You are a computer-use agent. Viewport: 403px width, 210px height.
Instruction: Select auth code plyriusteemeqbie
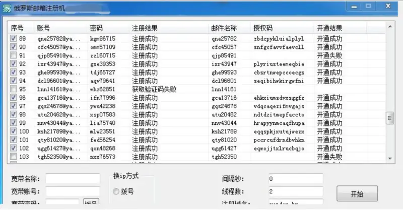279,64
